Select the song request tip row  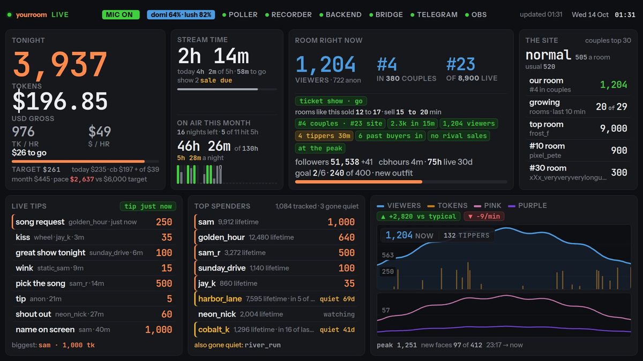93,222
